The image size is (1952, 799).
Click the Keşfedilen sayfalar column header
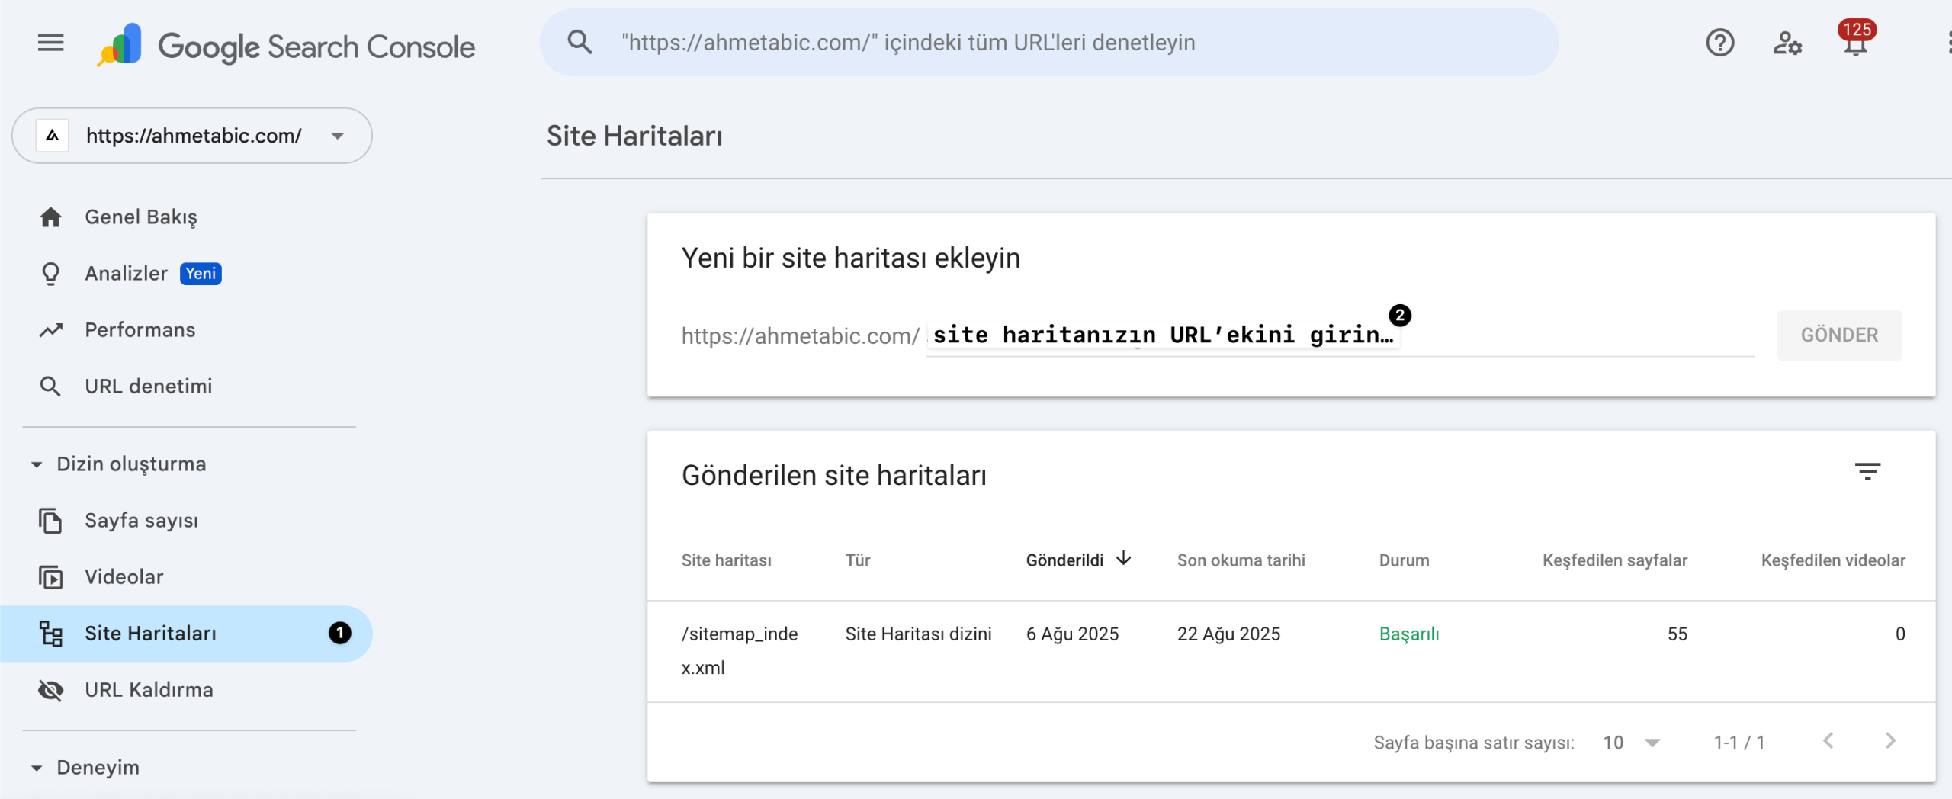point(1615,560)
